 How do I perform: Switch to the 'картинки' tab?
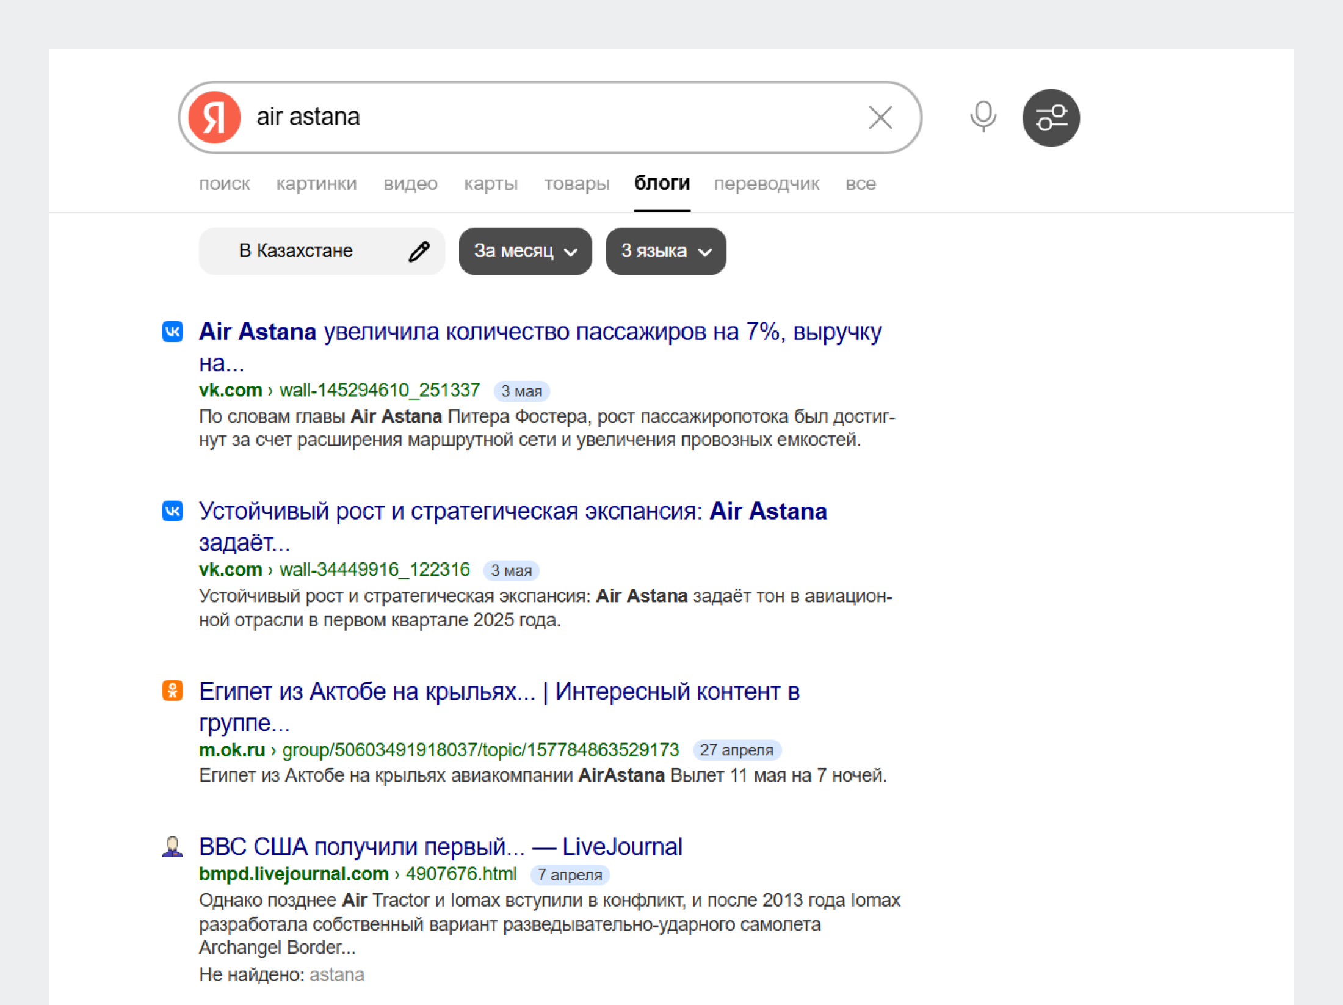[316, 184]
